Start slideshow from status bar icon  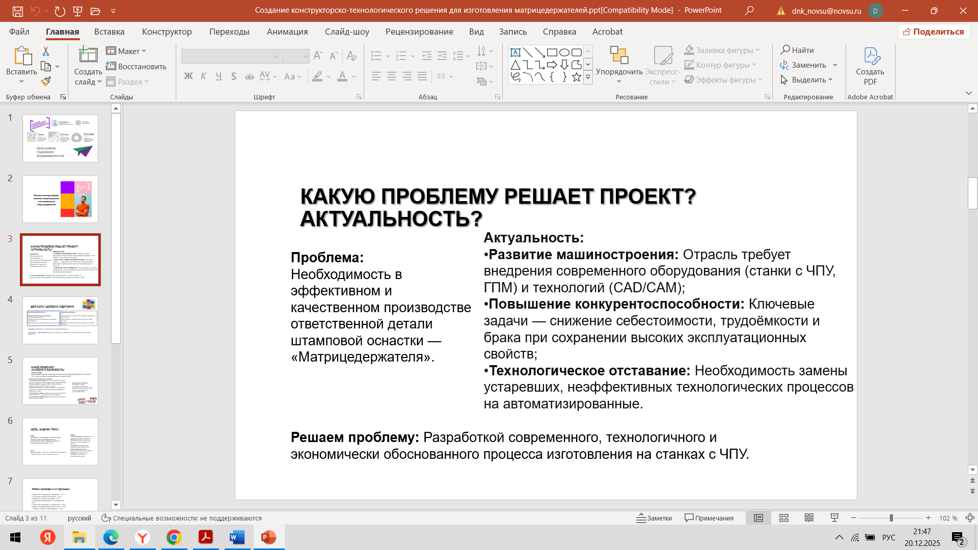834,518
